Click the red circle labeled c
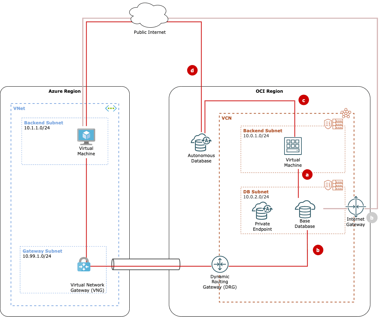The image size is (379, 317). 304,100
